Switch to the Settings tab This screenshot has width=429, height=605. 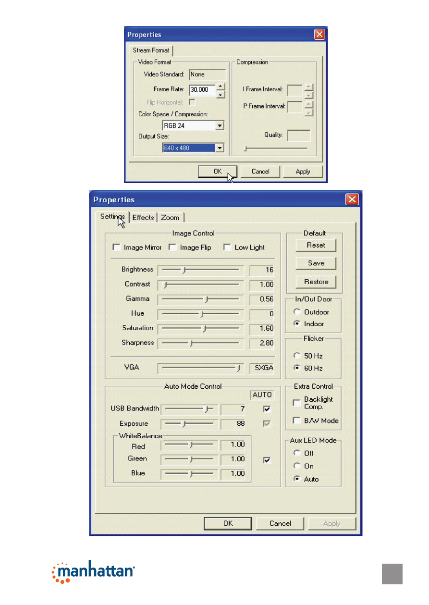(112, 217)
